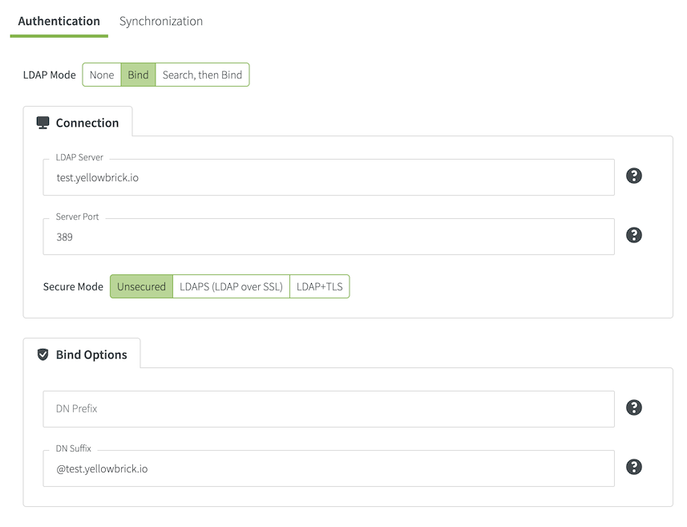The height and width of the screenshot is (527, 687).
Task: Select Bind LDAP mode
Action: click(138, 75)
